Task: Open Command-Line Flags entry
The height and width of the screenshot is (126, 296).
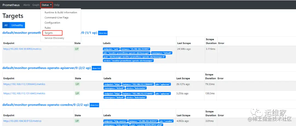Action: point(56,18)
